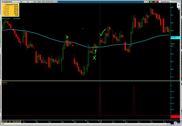Viewport: 182px width, 126px height.
Task: Click the SVD toolbar button
Action: [43, 2]
